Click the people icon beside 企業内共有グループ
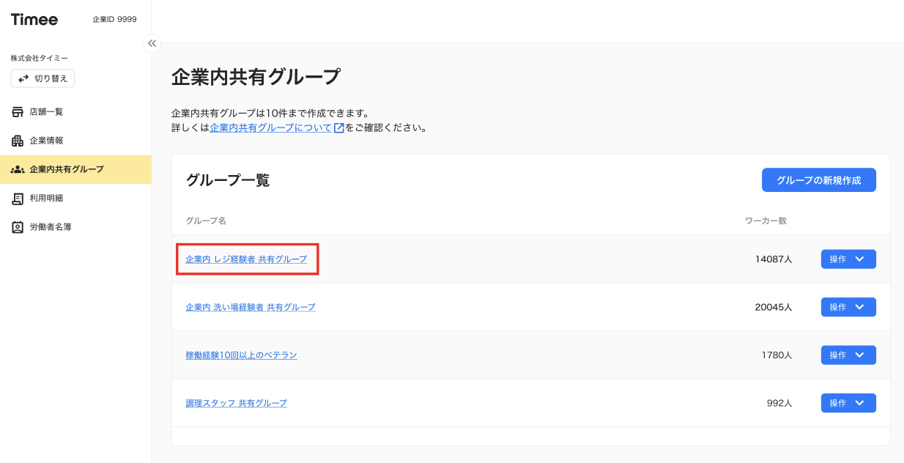 [18, 169]
